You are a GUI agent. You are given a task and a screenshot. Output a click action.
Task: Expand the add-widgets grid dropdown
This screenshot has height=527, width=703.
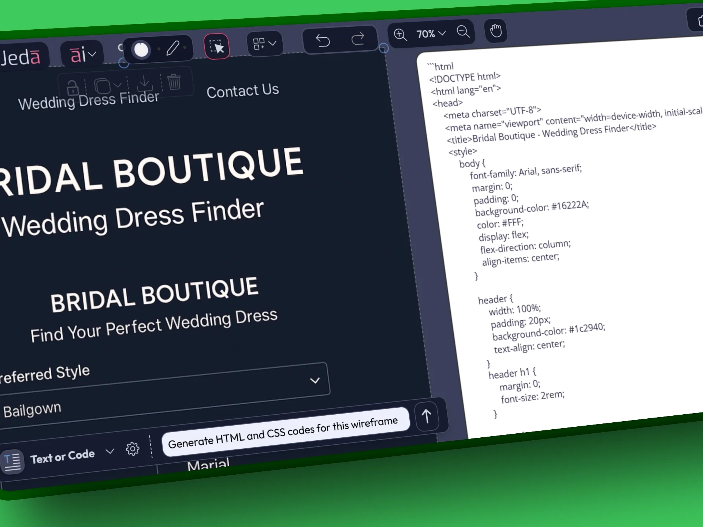pos(264,44)
